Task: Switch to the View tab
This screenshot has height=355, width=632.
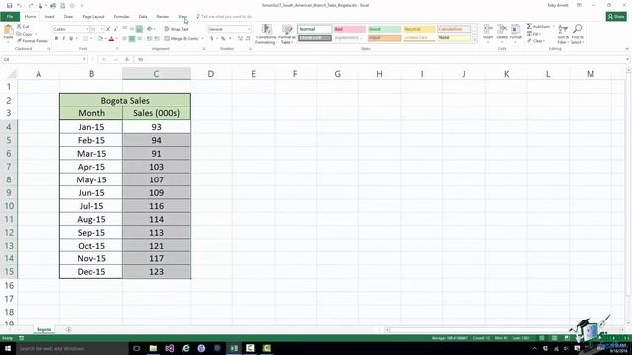Action: pos(182,17)
